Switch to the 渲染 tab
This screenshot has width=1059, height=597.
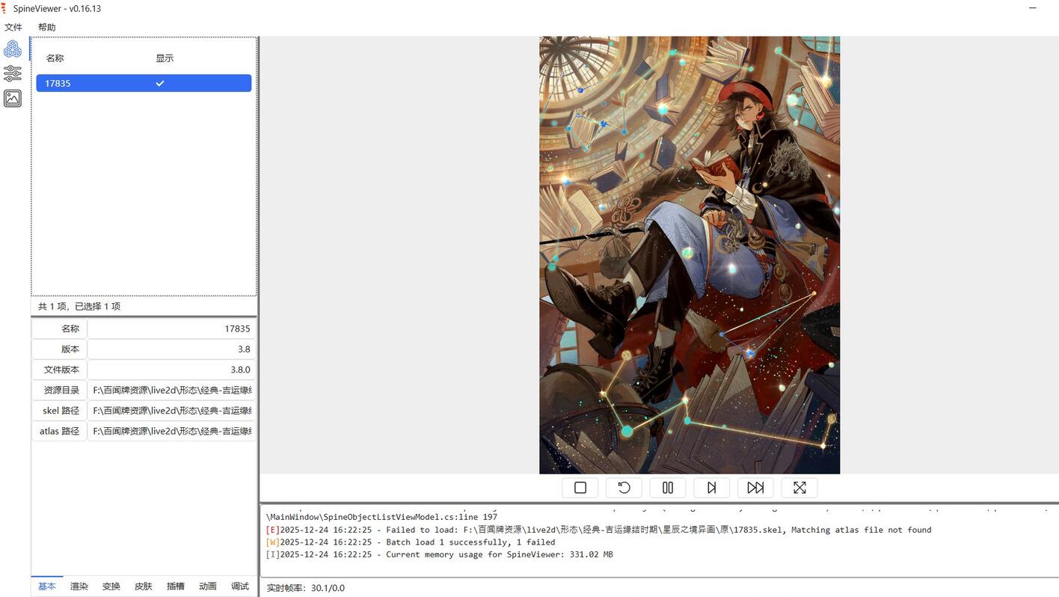pos(79,587)
